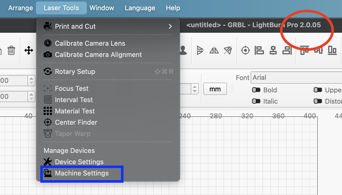The height and width of the screenshot is (195, 342).
Task: Open Calibrate Camera Lens
Action: (x=90, y=43)
